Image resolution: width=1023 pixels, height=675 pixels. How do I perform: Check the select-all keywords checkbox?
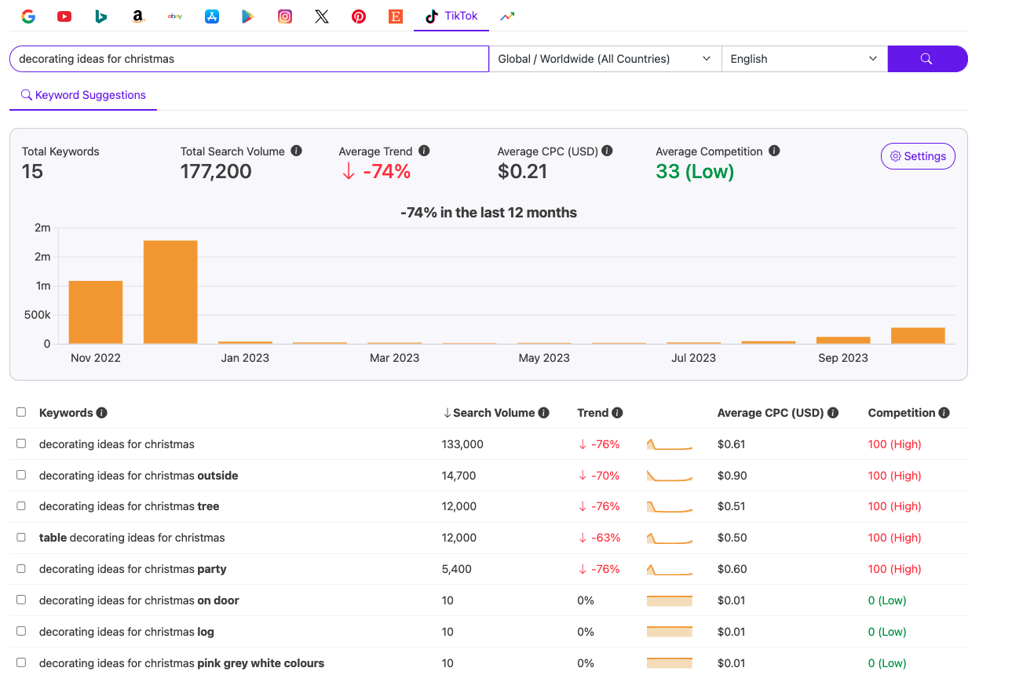(21, 412)
